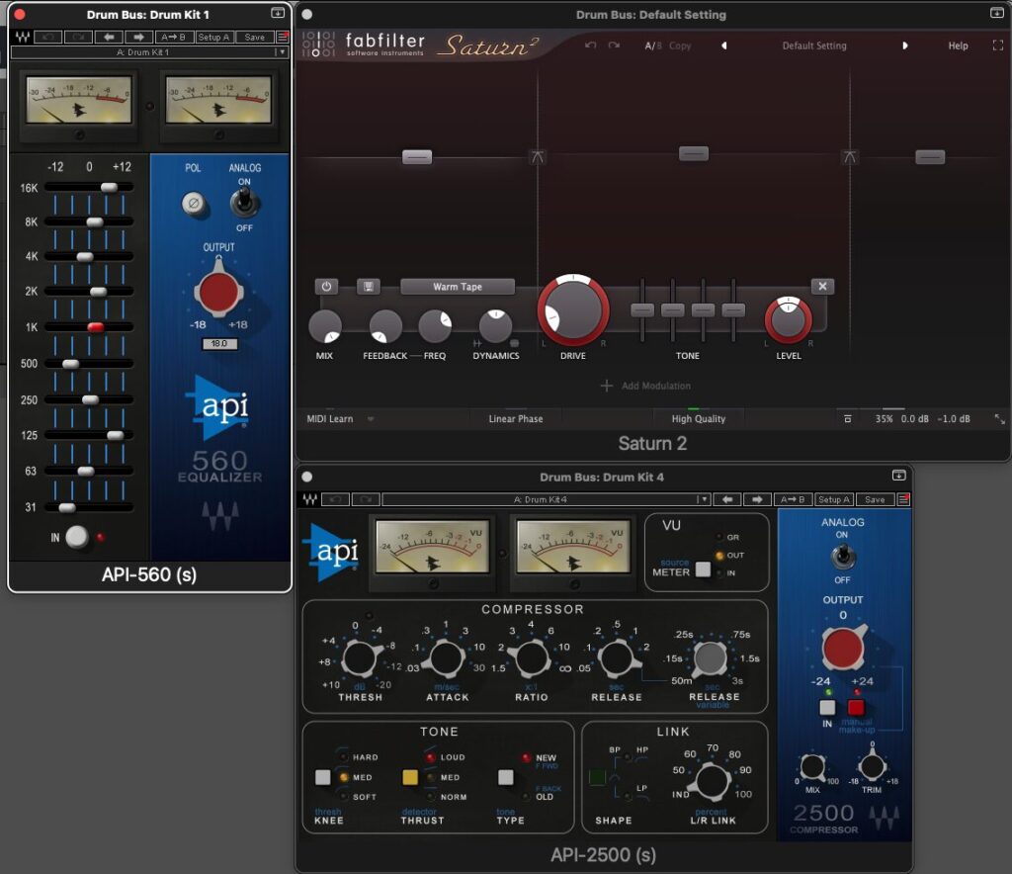Open the MIDI Learn dropdown arrow
Image resolution: width=1012 pixels, height=874 pixels.
pos(371,419)
